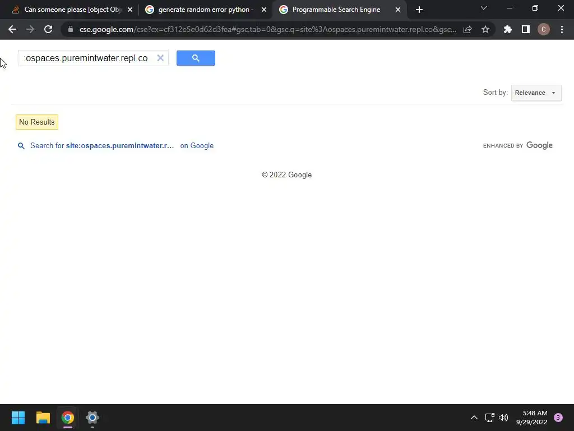This screenshot has width=574, height=431.
Task: Show hidden system tray icons
Action: tap(474, 418)
